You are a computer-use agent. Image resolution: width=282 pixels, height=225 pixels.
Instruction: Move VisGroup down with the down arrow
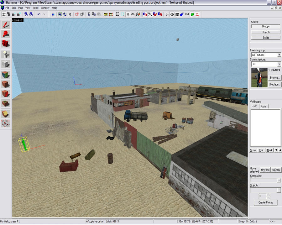point(280,150)
